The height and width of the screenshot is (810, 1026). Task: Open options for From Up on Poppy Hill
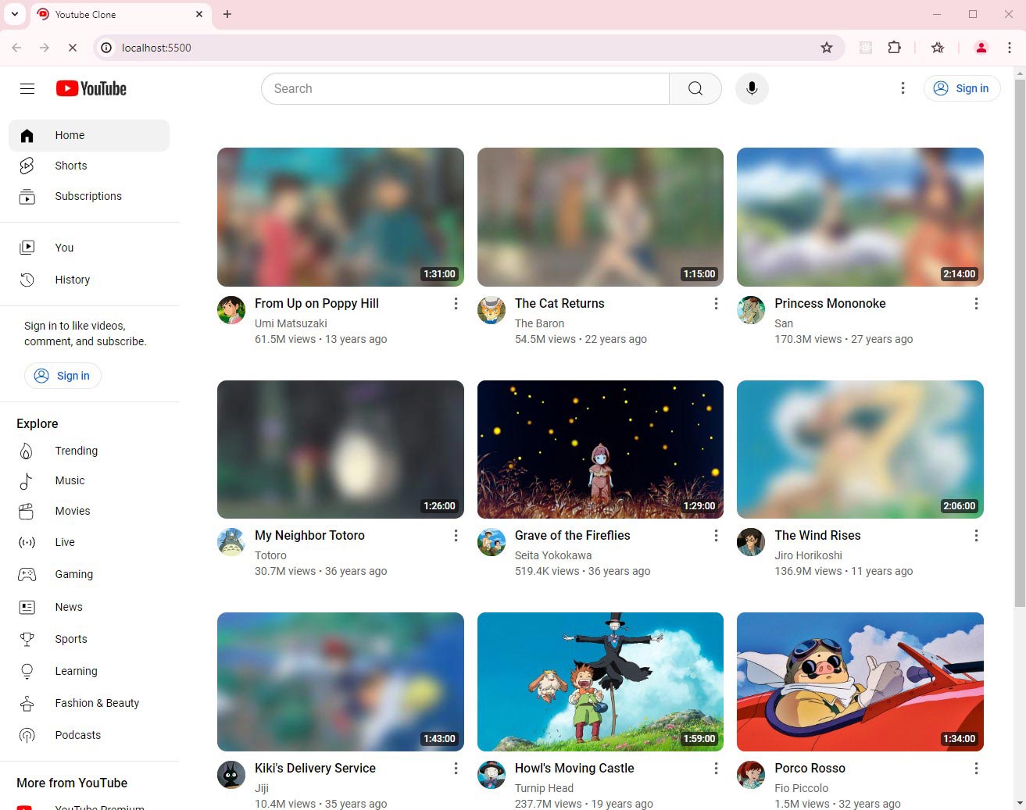coord(456,303)
